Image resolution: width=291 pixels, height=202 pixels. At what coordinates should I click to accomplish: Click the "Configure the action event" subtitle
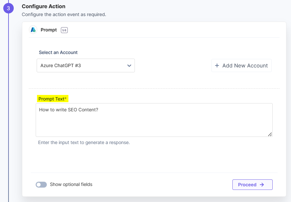coord(64,14)
